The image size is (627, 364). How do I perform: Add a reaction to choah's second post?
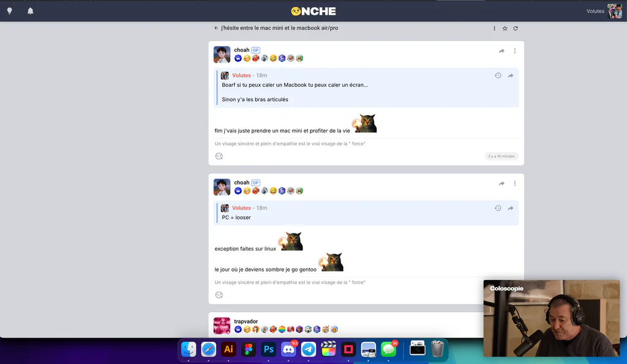tap(219, 295)
